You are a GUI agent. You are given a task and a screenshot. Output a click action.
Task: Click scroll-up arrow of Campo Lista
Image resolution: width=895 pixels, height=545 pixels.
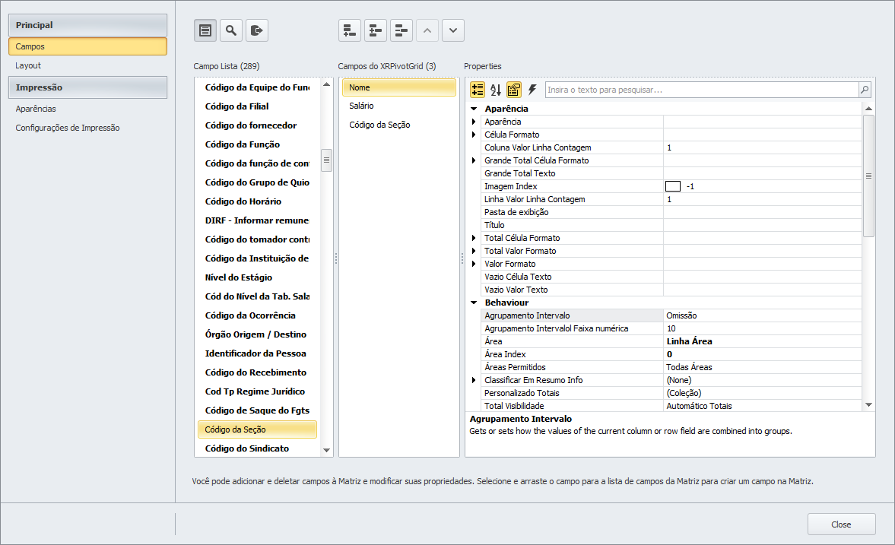pos(326,84)
